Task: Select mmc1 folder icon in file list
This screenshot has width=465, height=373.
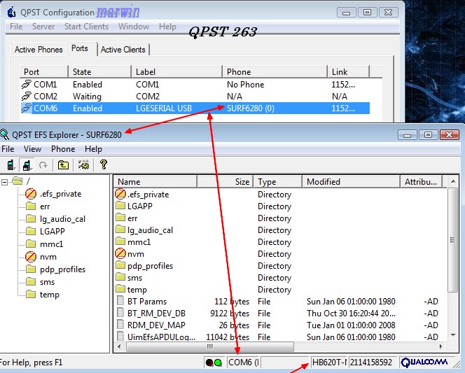Action: pos(120,241)
